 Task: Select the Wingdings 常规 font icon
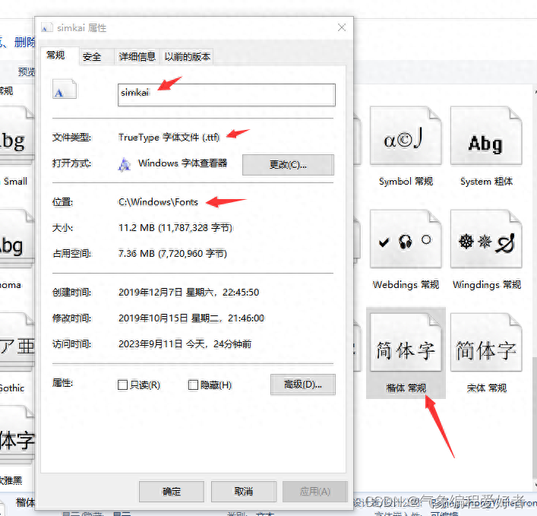pos(486,239)
